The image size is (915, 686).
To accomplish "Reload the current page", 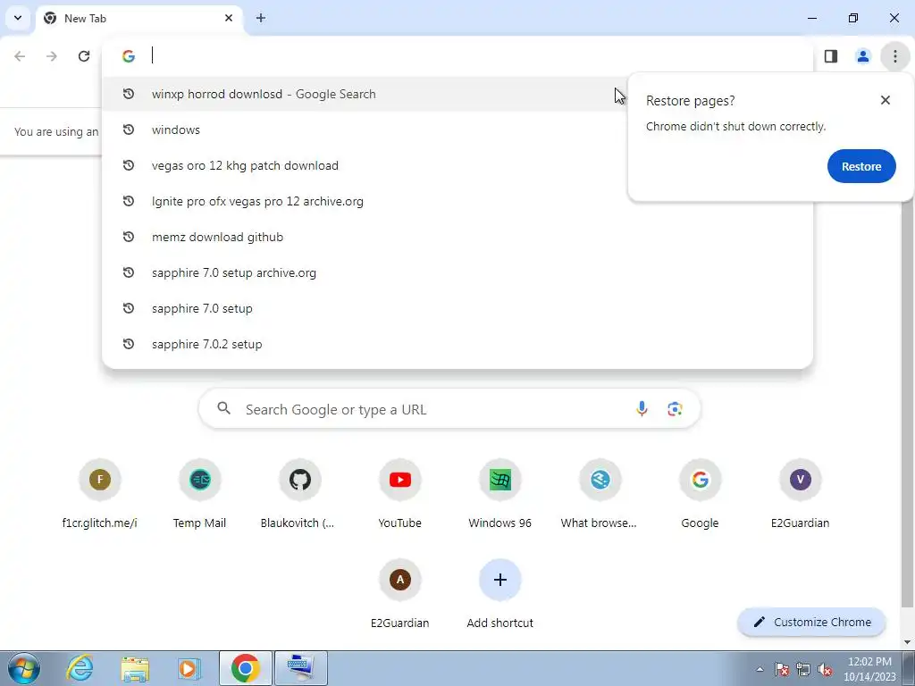I will coord(84,56).
